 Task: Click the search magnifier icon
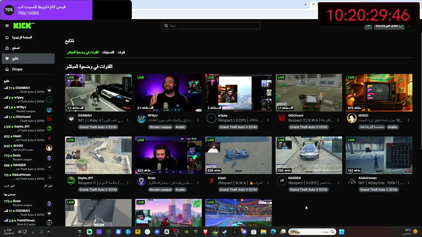[x=166, y=26]
